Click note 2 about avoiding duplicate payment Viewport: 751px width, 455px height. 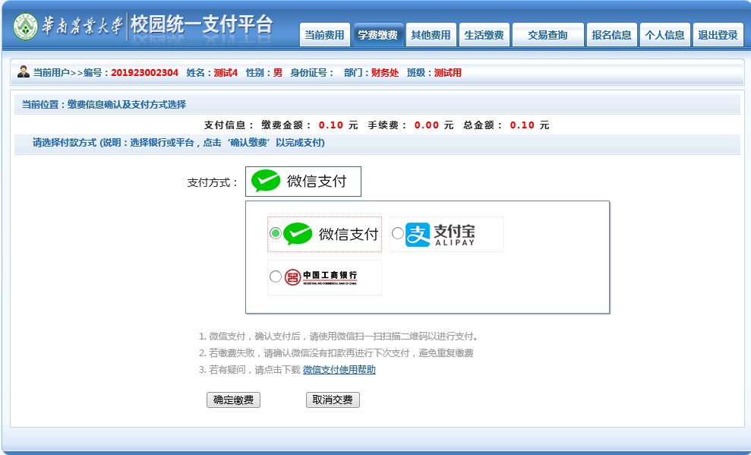pos(336,353)
